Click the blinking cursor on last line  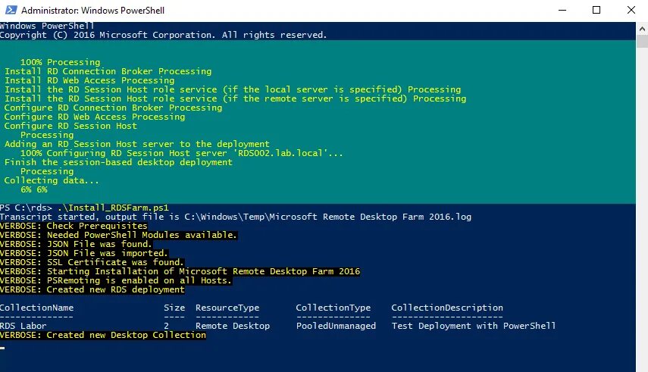pos(2,348)
